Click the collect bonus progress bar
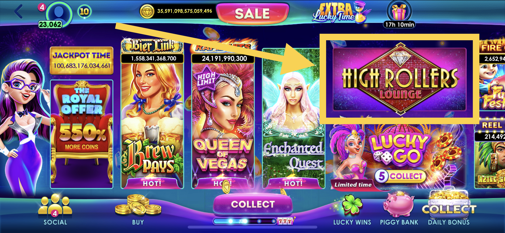The width and height of the screenshot is (505, 233). coord(245,221)
